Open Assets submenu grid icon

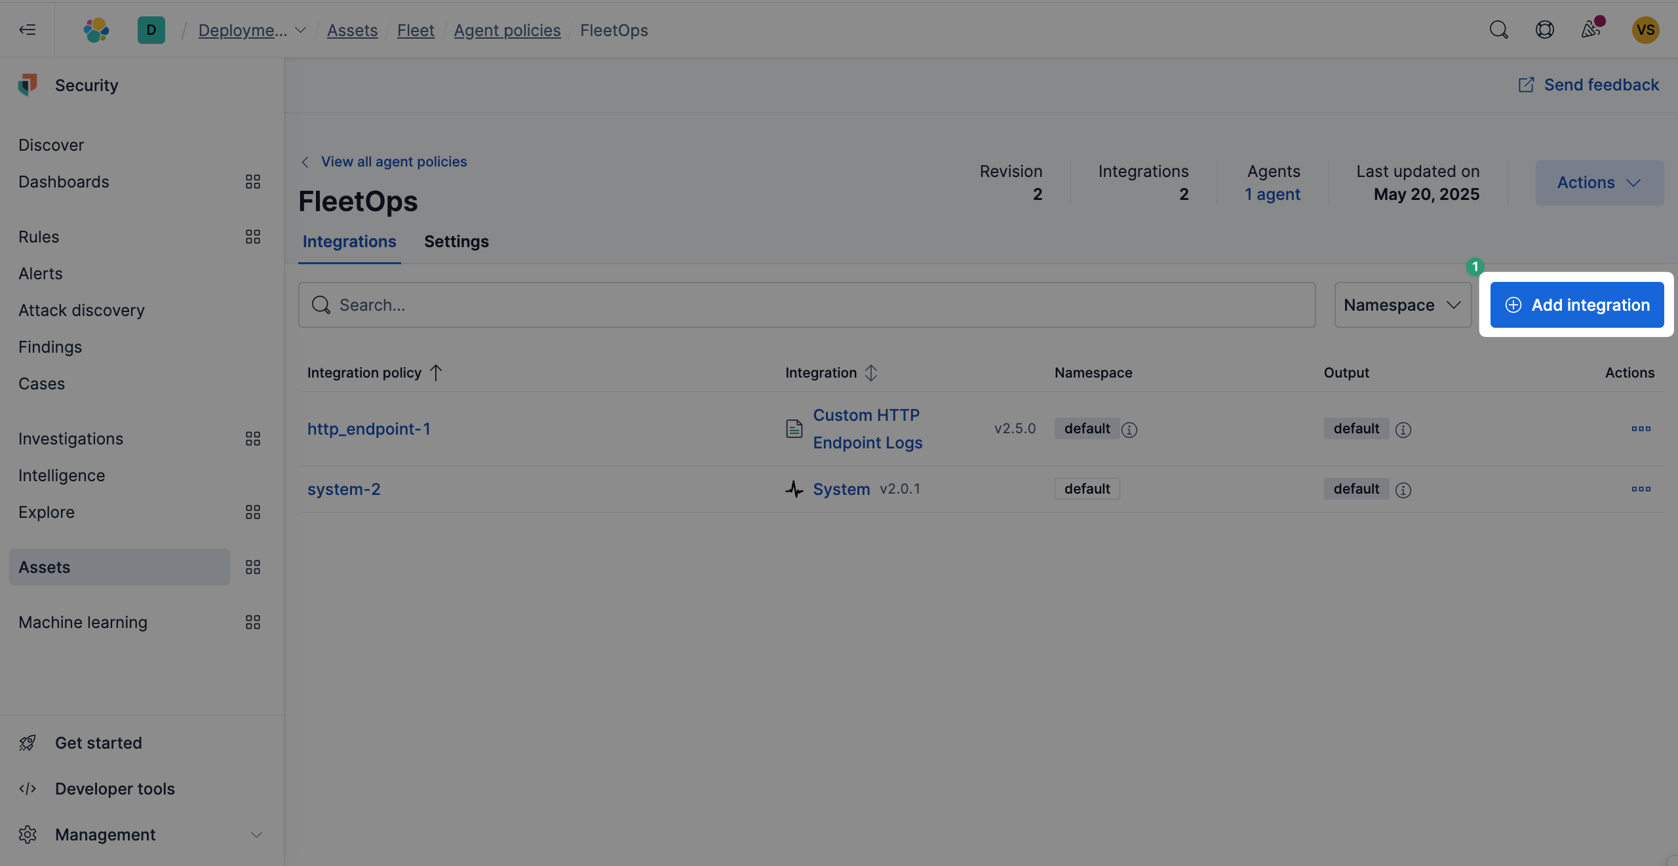(x=253, y=567)
